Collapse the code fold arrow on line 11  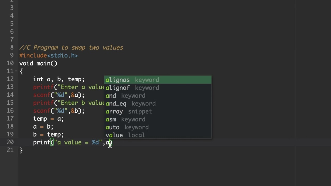(x=16, y=71)
